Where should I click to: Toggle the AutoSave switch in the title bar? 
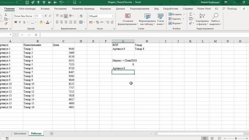tap(19, 2)
